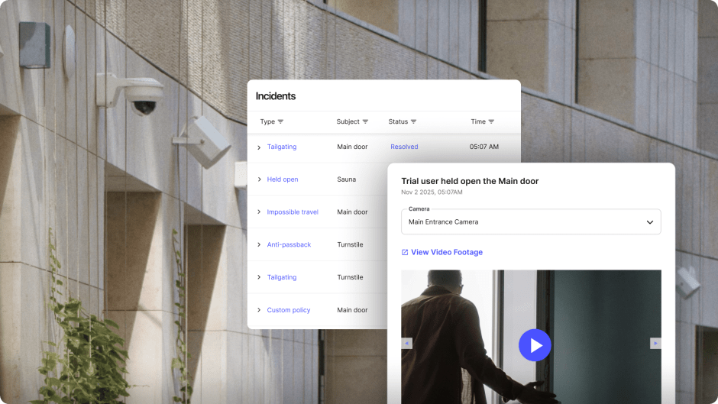Expand the Anti-passback Turnstile row
Image resolution: width=718 pixels, height=404 pixels.
259,244
